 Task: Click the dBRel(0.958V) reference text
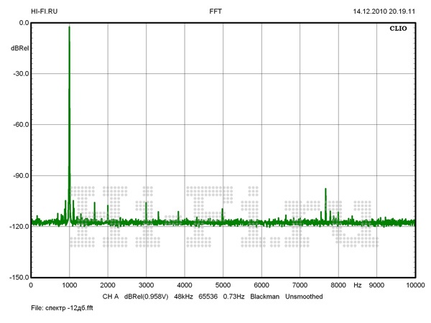click(x=147, y=296)
